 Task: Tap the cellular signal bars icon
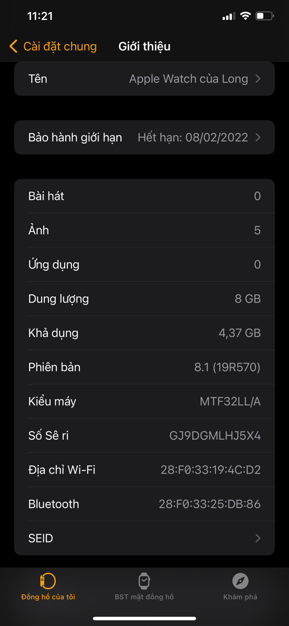tap(228, 17)
